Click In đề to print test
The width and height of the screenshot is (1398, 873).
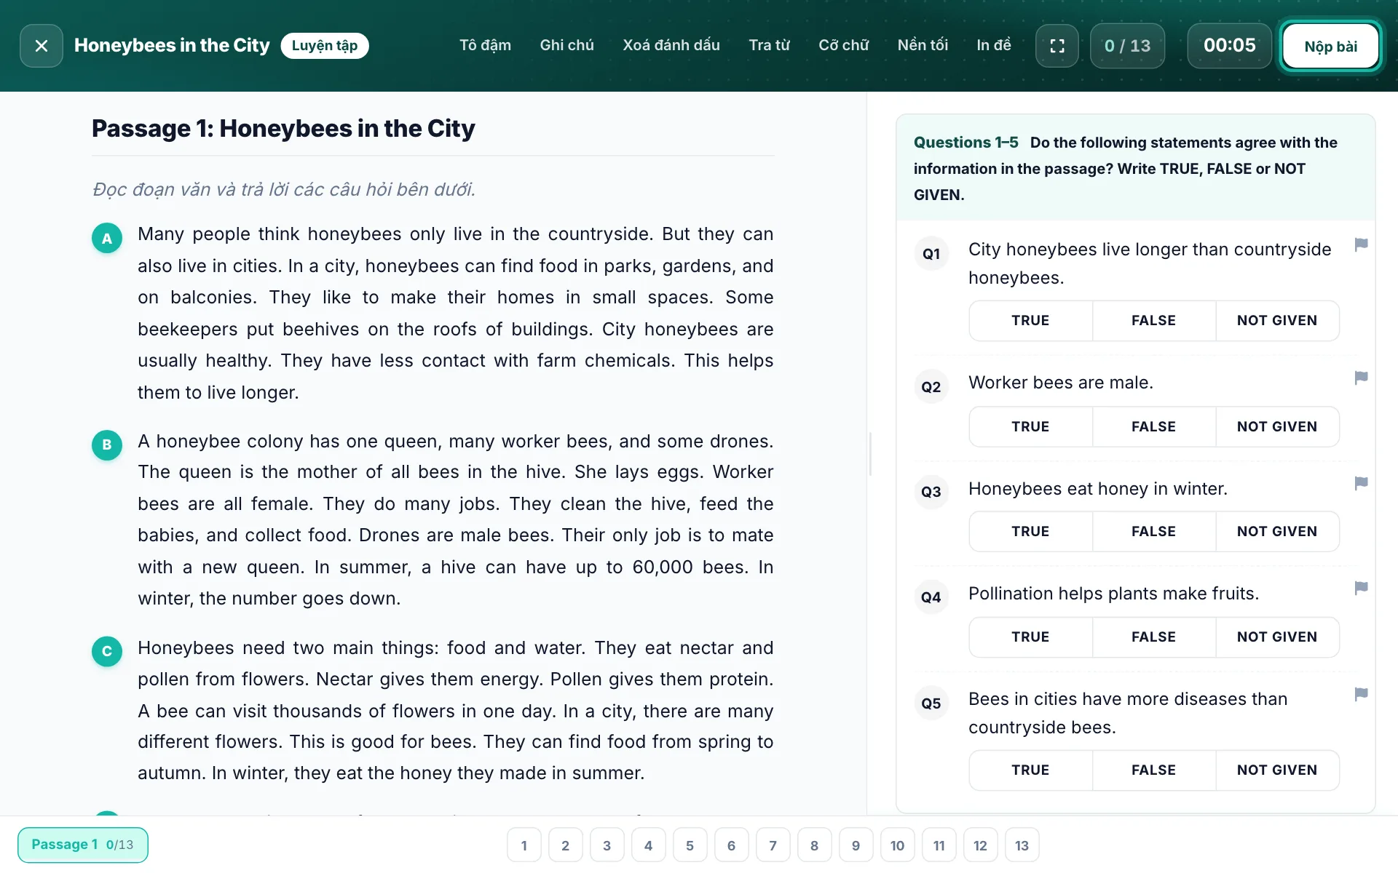993,45
